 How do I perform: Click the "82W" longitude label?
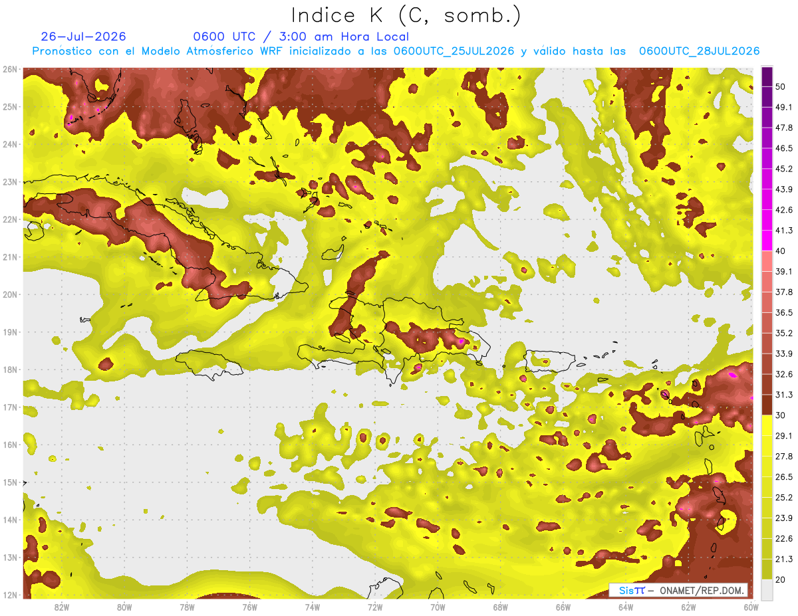tap(62, 607)
